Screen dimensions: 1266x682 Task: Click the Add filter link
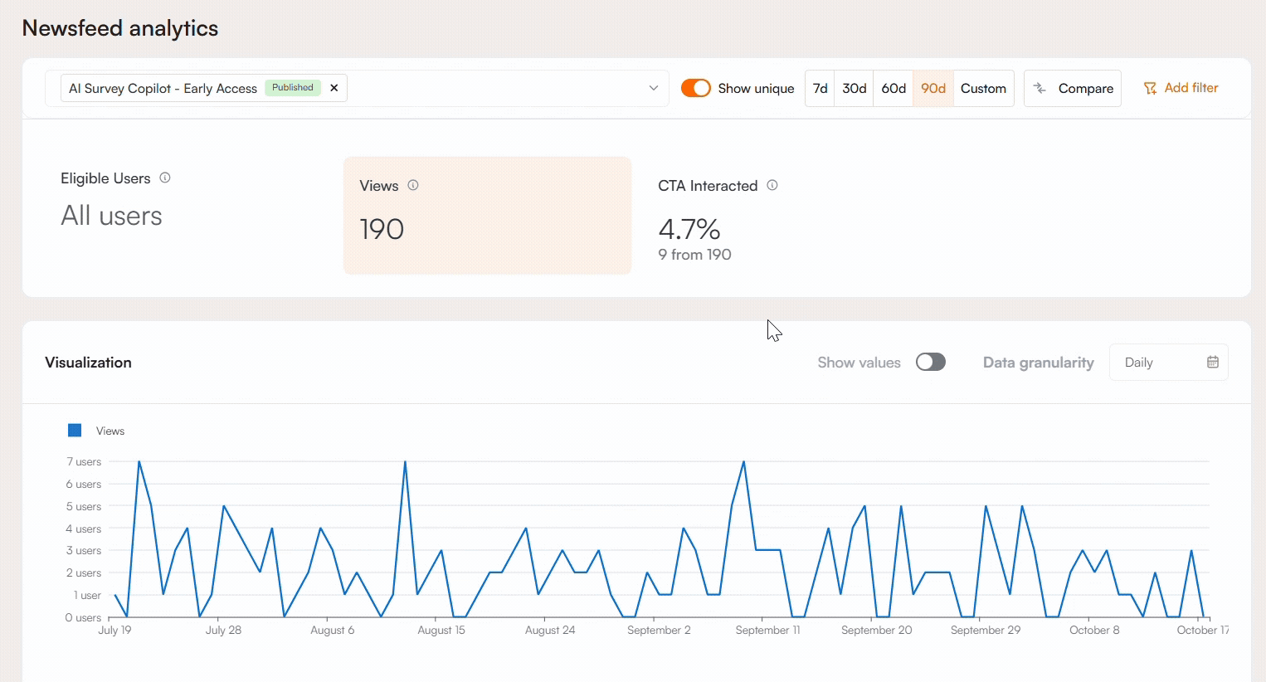(x=1191, y=88)
